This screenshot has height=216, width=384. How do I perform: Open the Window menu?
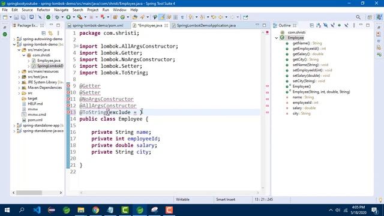(119, 10)
